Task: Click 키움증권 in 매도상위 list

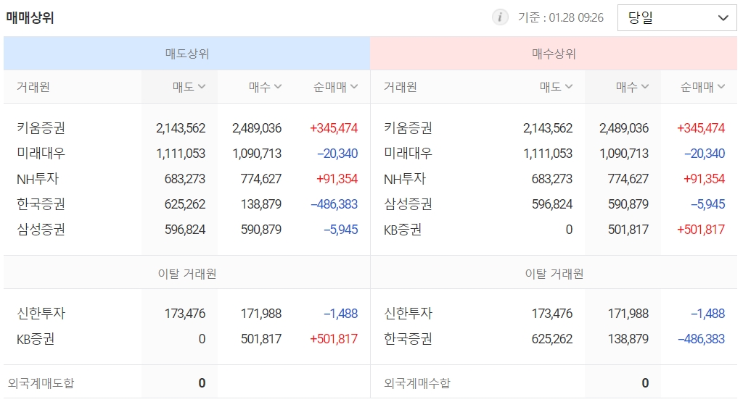Action: 41,127
